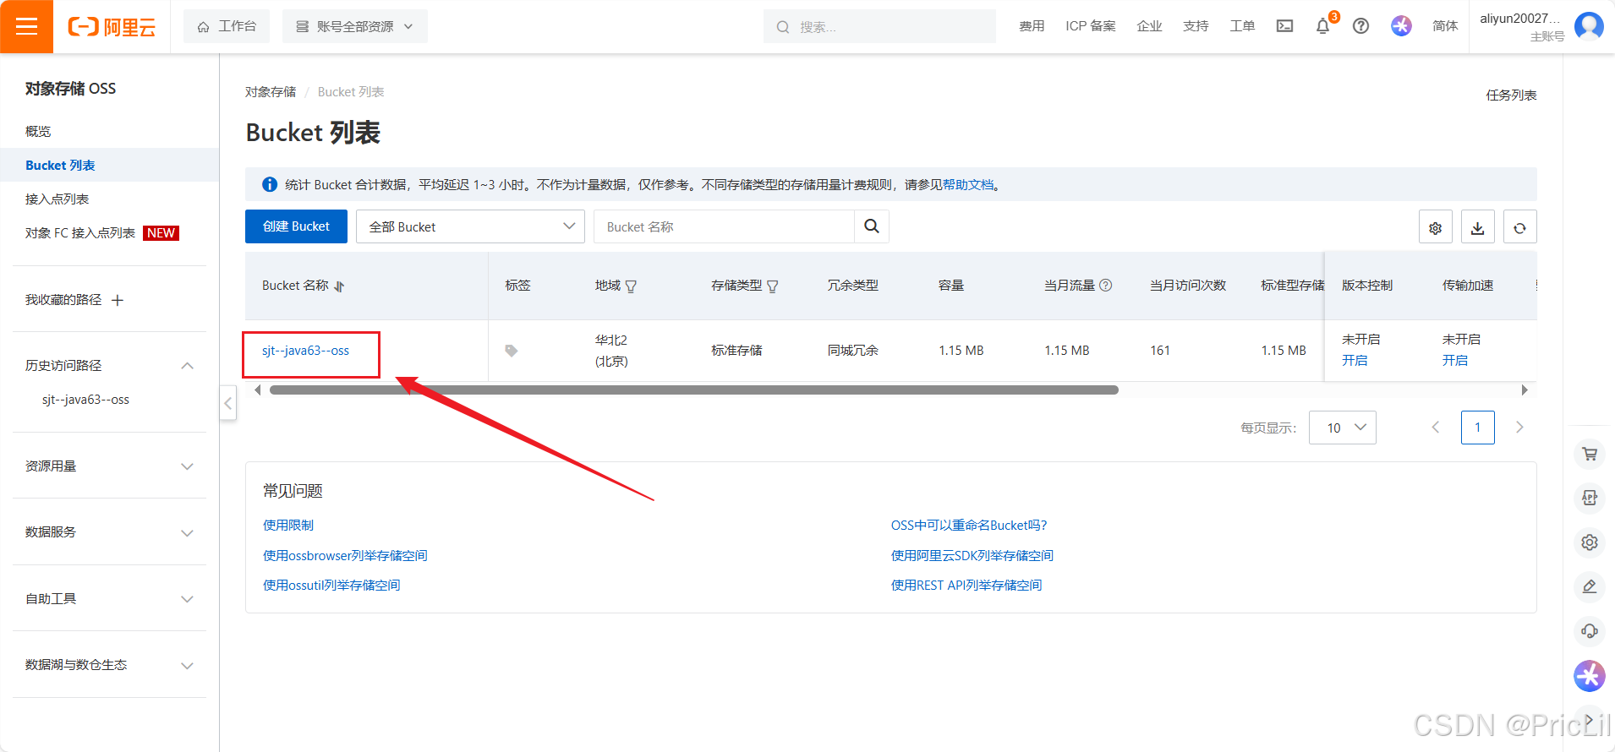Open 费用 in the top menu

tap(1032, 26)
